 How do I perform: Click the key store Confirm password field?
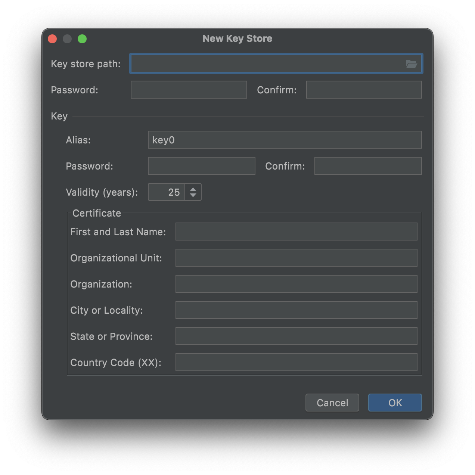(364, 90)
